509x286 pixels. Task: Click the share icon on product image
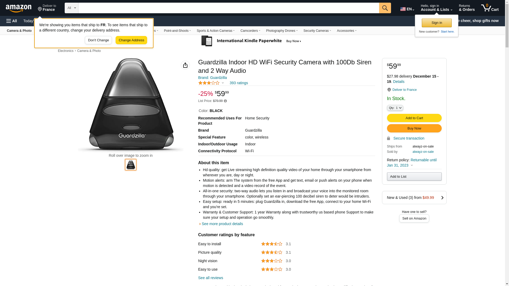tap(185, 65)
